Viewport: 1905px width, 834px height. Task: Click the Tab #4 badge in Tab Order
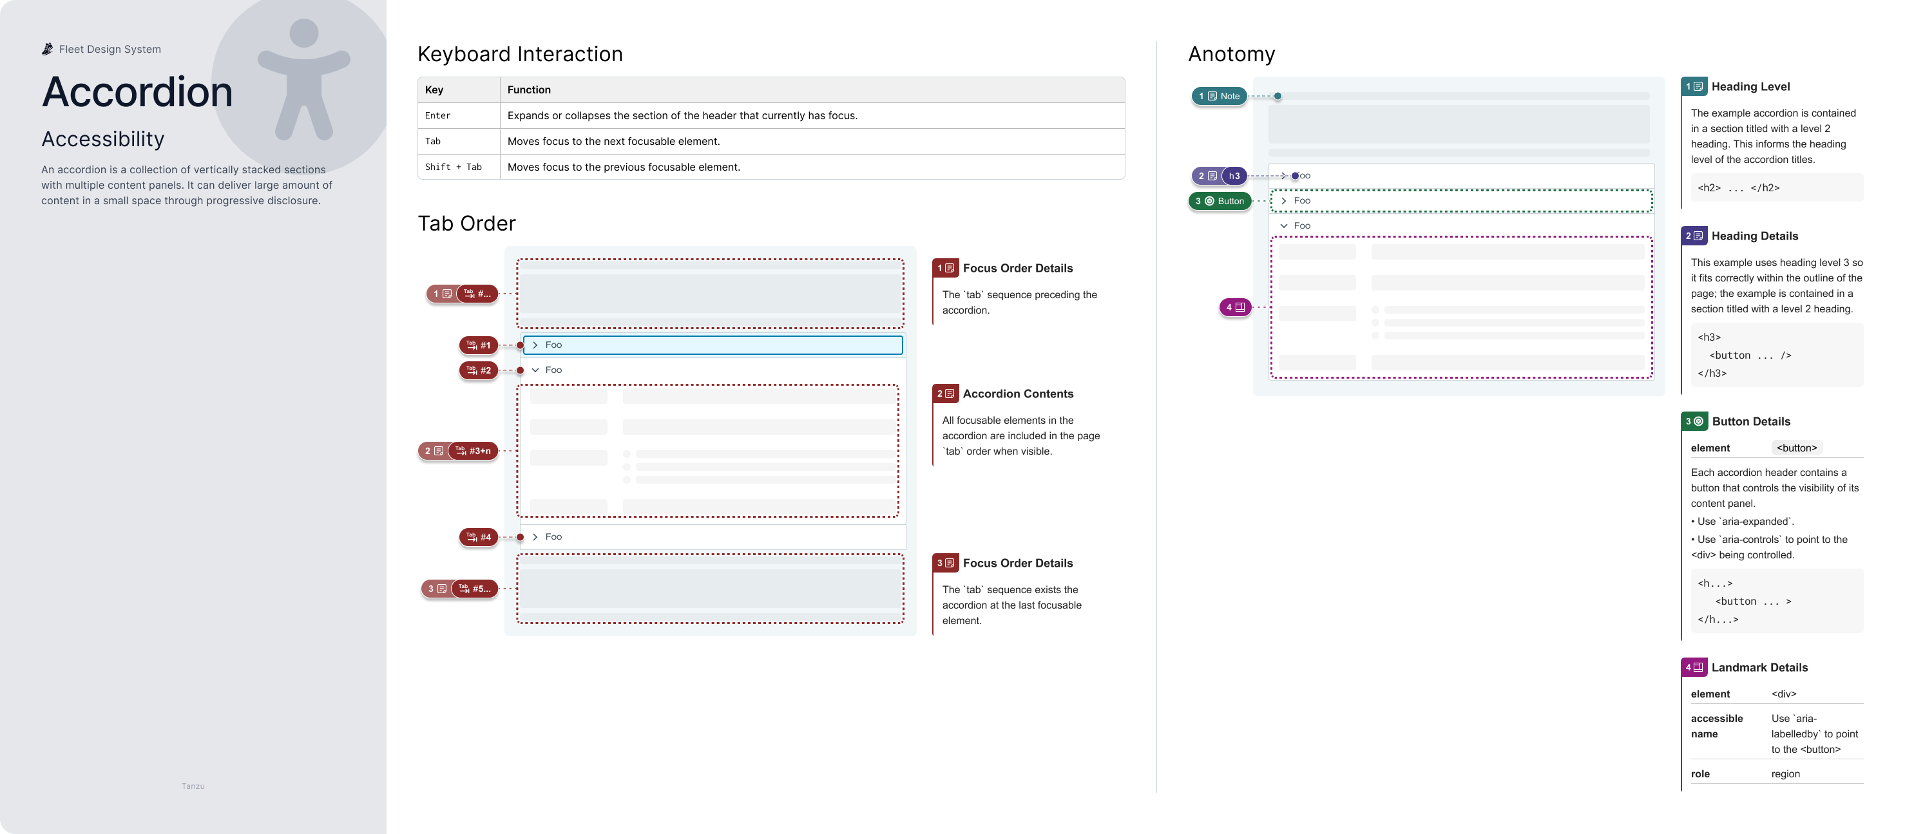[x=479, y=538]
